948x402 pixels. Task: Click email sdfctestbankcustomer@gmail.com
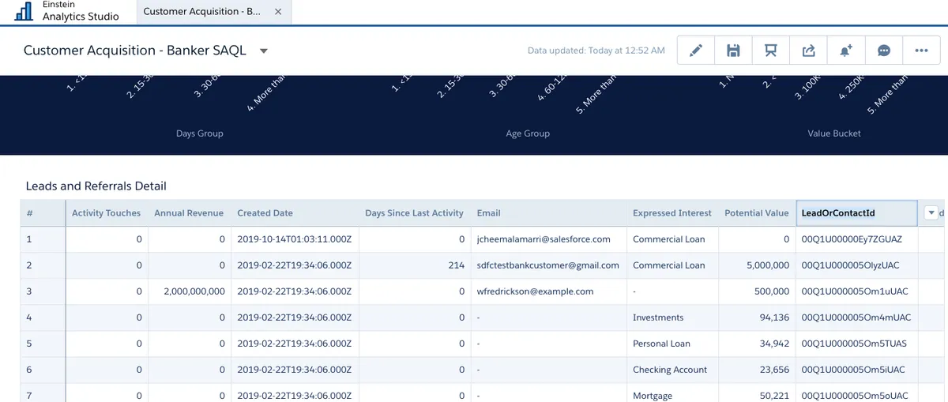click(x=548, y=265)
